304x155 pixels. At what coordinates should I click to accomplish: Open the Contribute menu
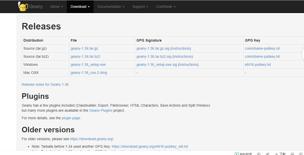[x=166, y=7]
